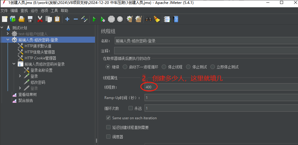
Task: Click the 线程数 field showing 400
Action: pyautogui.click(x=221, y=87)
